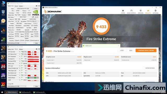The width and height of the screenshot is (167, 94).
Task: Expand the GPU Temperature sensor dropdown
Action: click(x=20, y=57)
